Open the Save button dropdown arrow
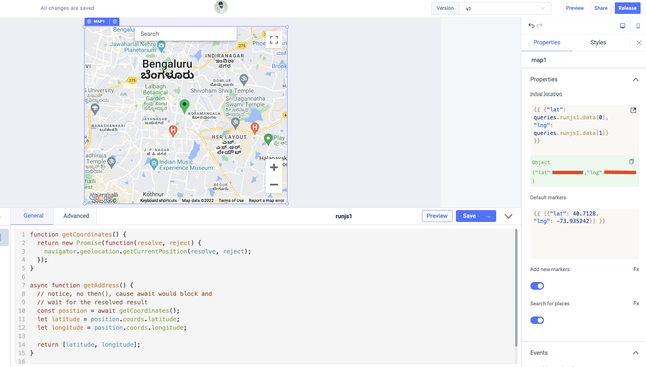 [489, 216]
